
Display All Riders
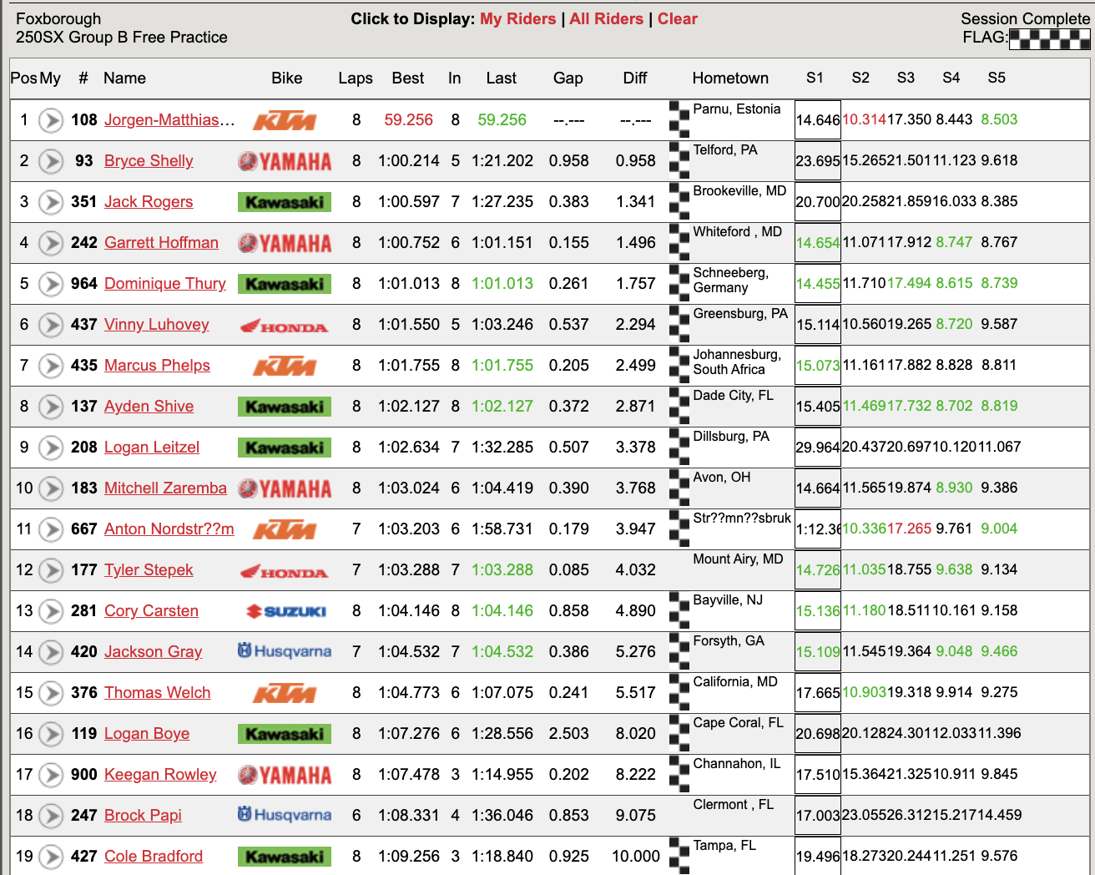point(606,19)
